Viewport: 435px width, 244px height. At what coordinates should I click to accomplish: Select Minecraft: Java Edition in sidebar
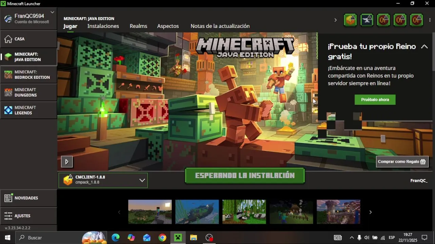pos(28,57)
